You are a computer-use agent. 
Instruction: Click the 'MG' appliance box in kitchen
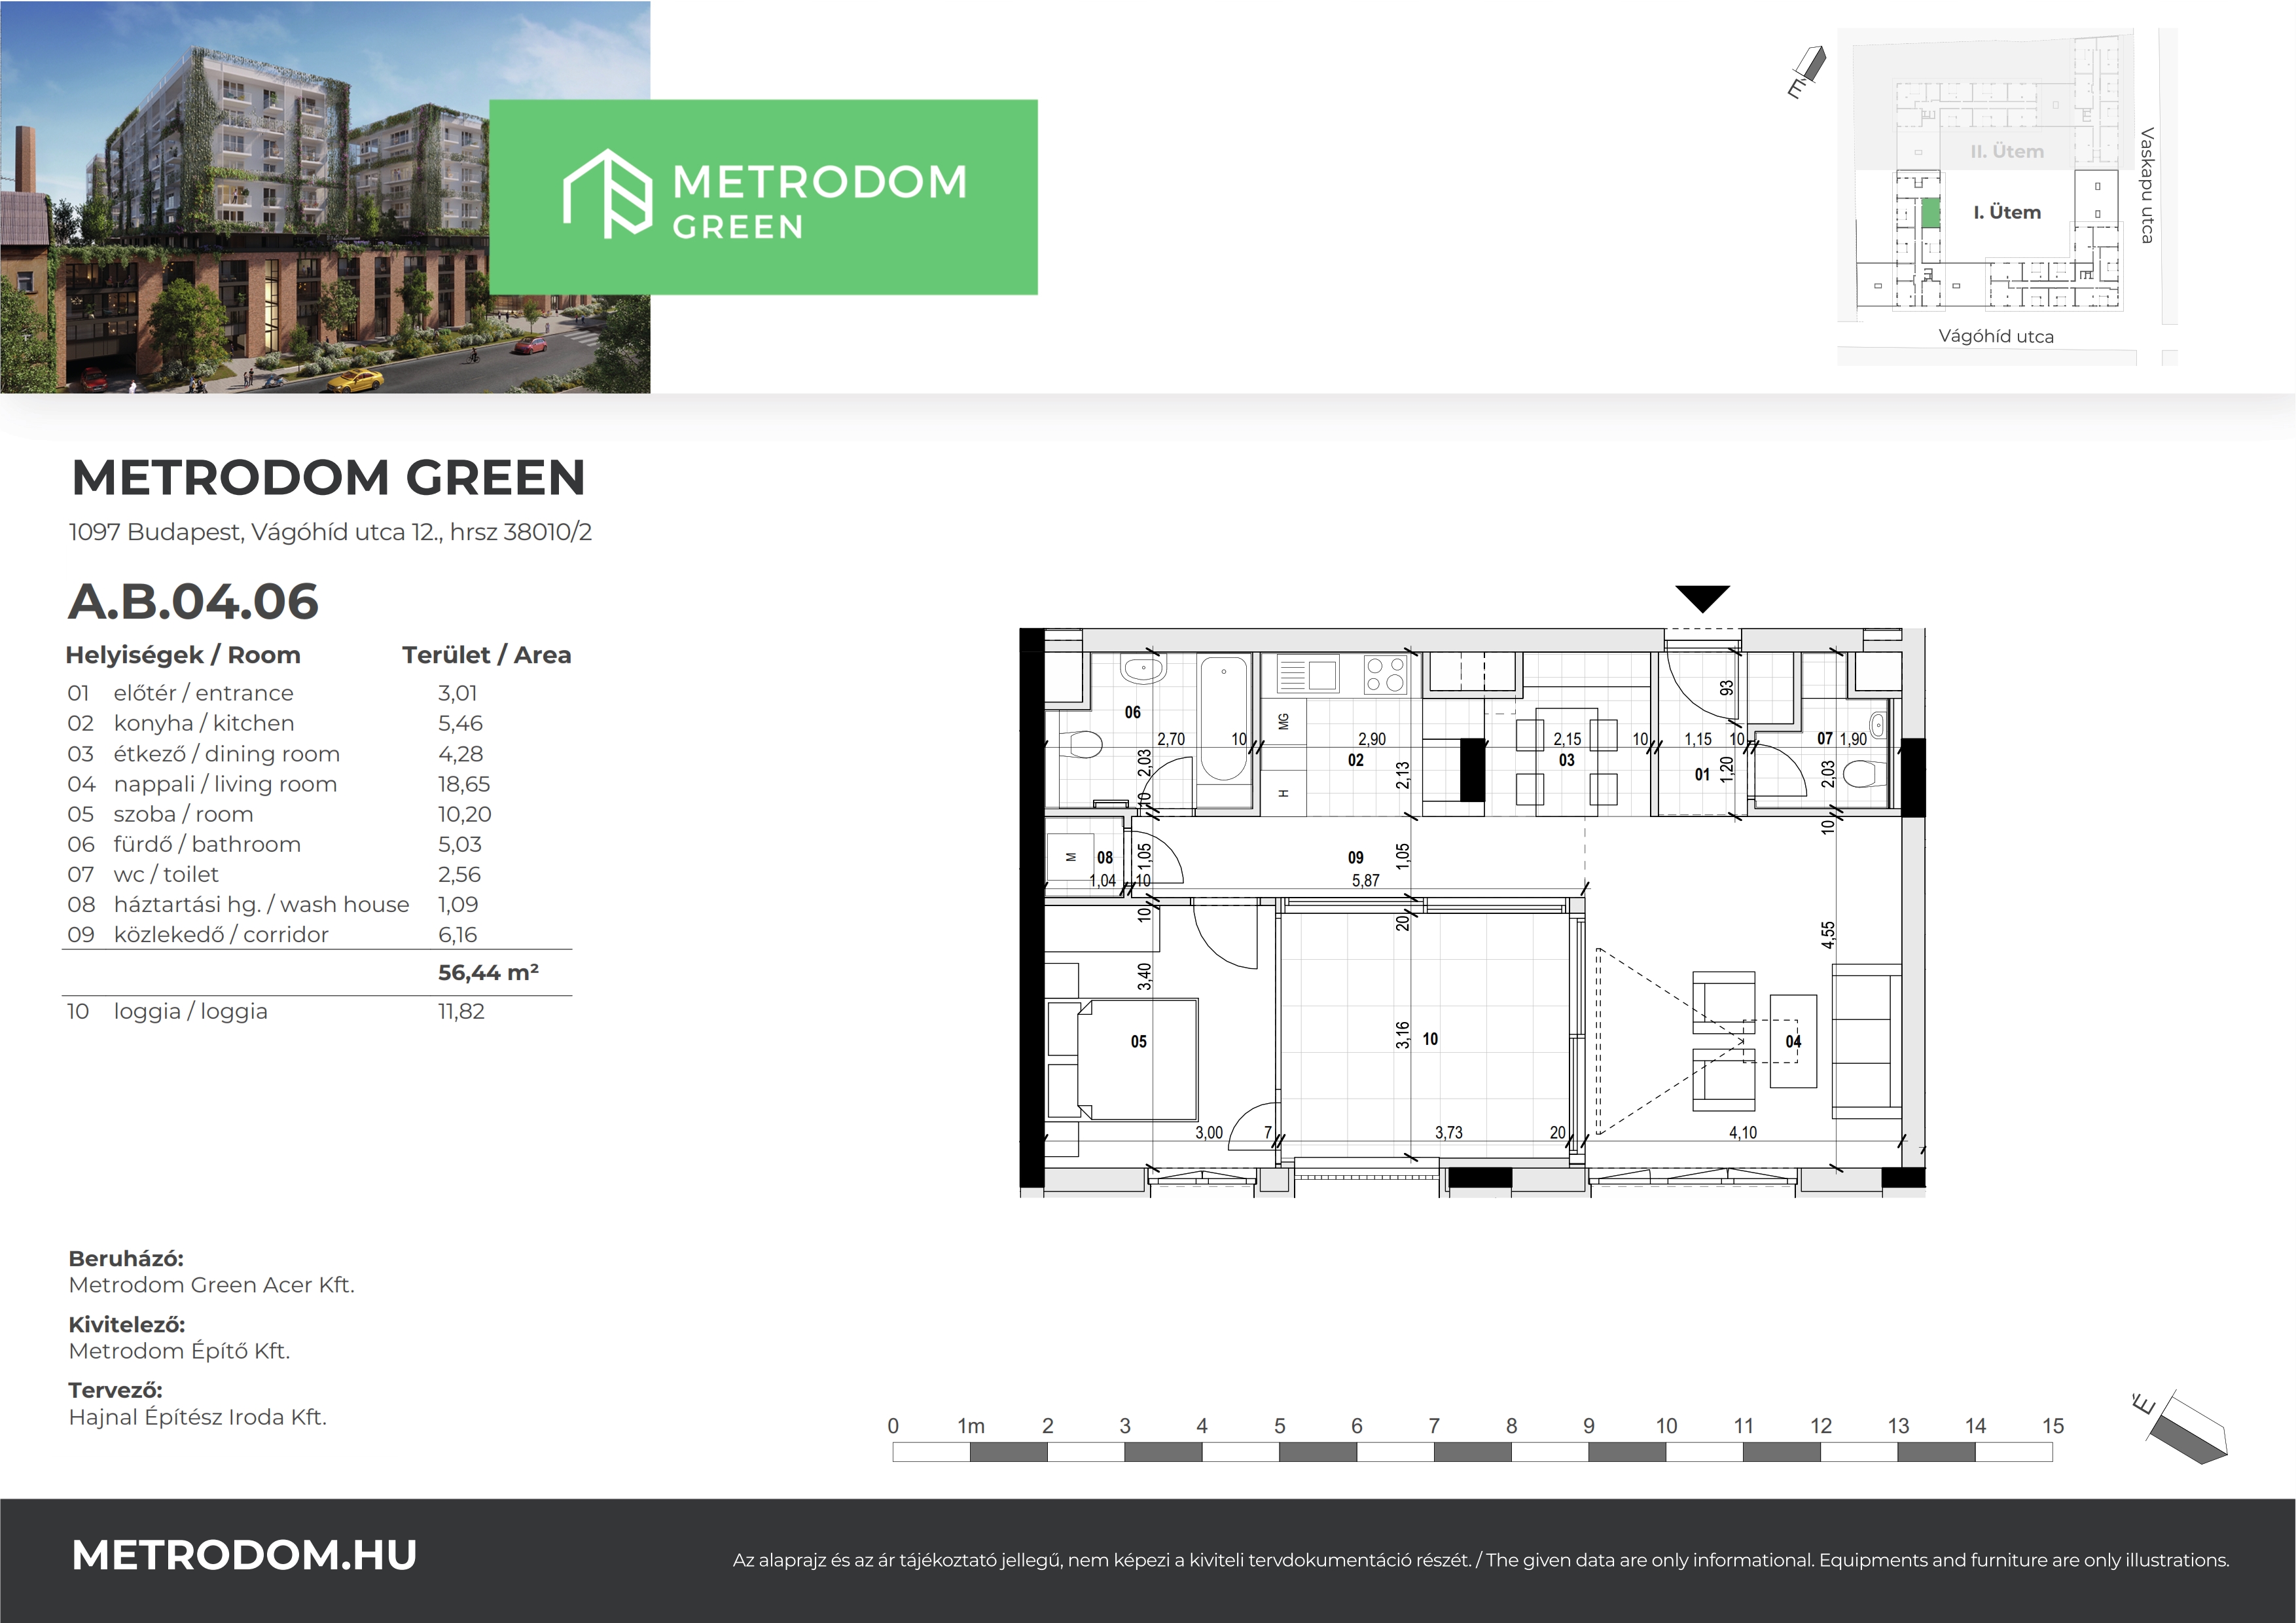[x=1283, y=721]
